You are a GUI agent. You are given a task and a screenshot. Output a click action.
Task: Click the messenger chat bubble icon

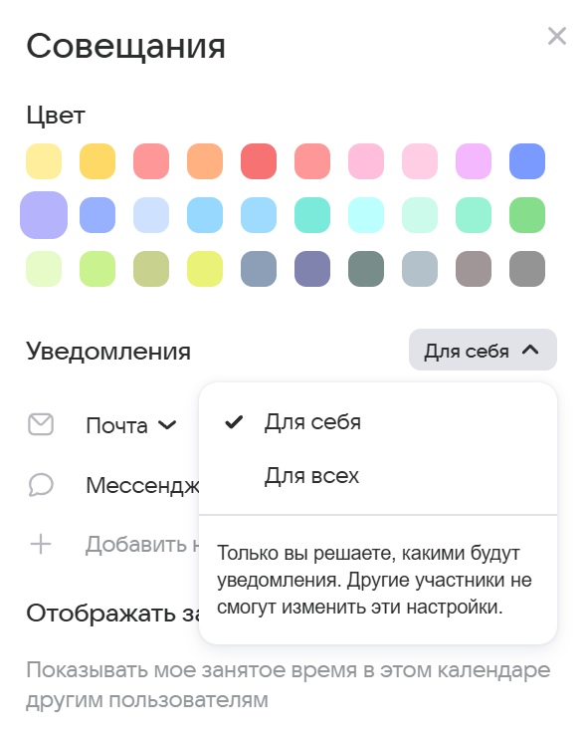(41, 484)
